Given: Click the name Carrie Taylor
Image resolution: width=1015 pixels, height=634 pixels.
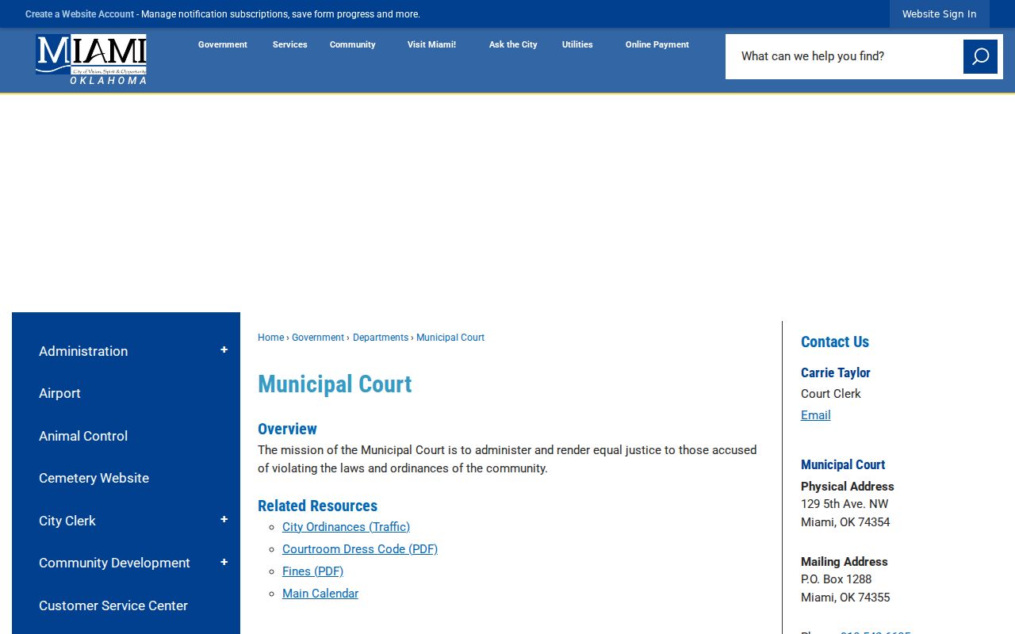Looking at the screenshot, I should point(836,372).
